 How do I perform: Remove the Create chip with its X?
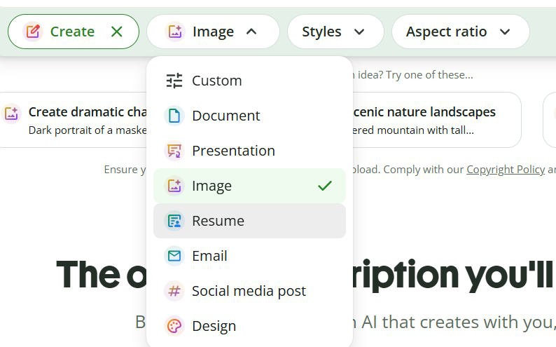click(117, 32)
